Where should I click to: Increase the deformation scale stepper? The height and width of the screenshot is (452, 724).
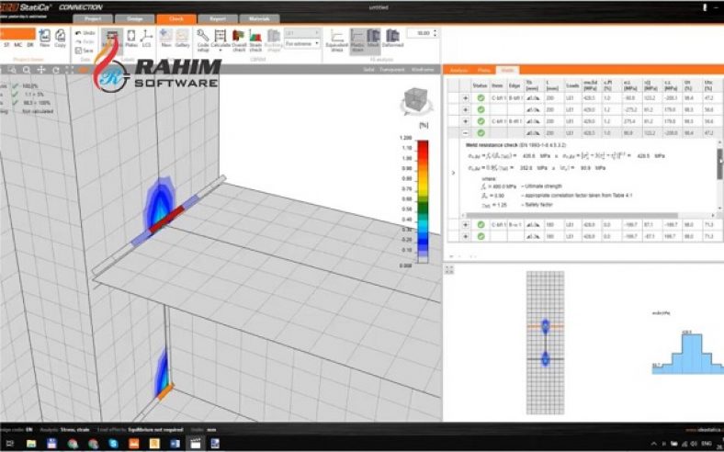pos(435,31)
